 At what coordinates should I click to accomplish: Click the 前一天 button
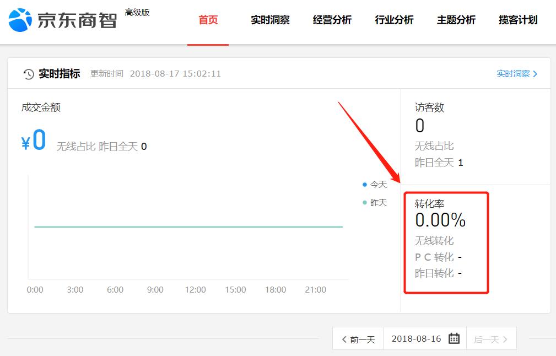pos(359,338)
